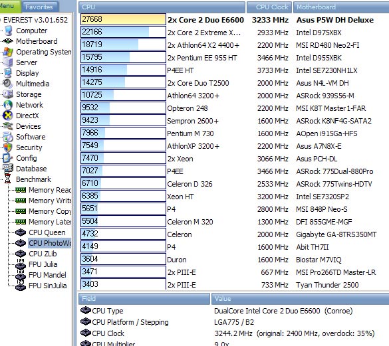Viewport: 389px width, 346px height.
Task: Click the 2x Pentium EE 955 HT entry
Action: [202, 58]
